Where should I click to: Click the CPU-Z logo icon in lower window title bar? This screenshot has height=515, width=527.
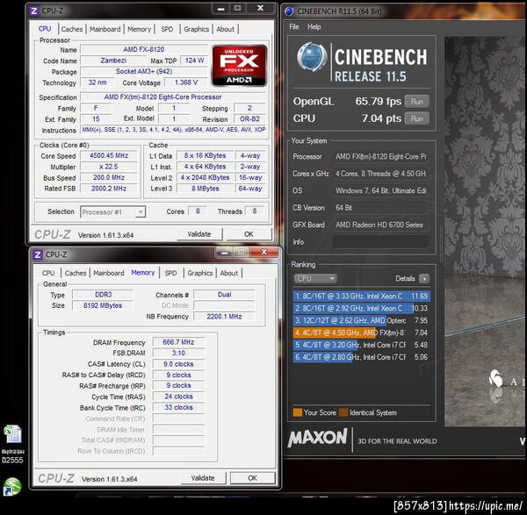(x=38, y=254)
